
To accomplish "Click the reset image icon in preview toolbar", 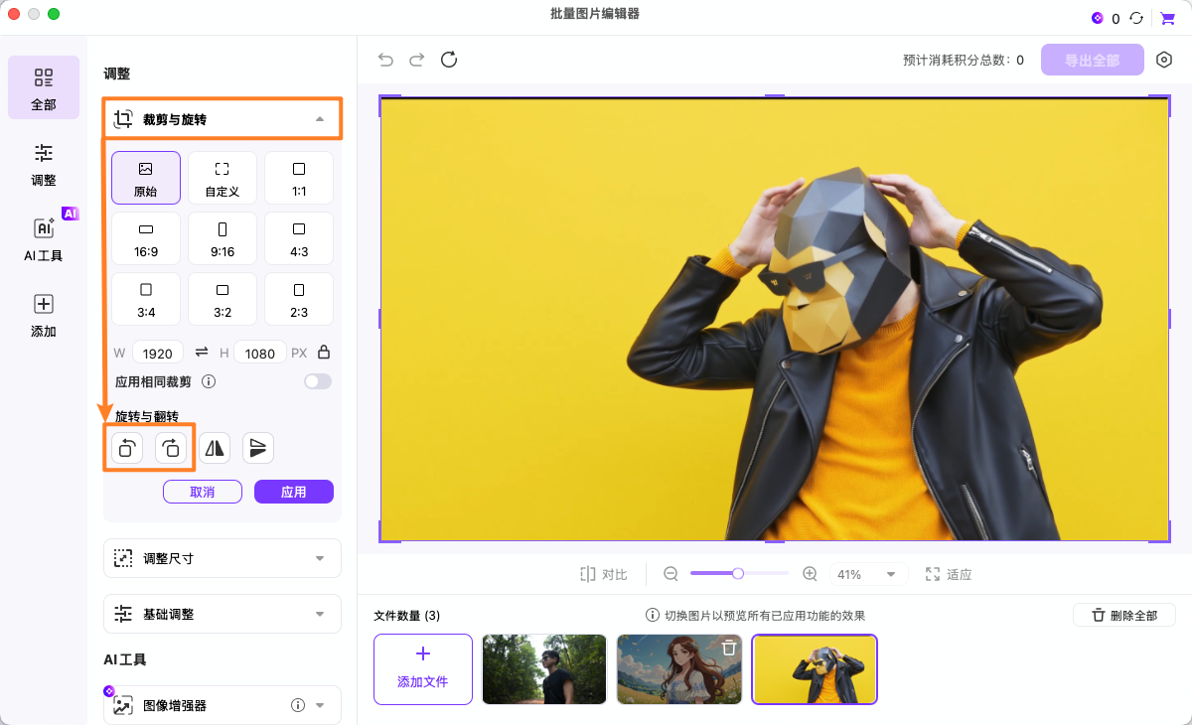I will pyautogui.click(x=449, y=60).
